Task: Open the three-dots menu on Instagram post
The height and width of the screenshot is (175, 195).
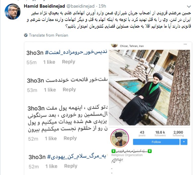Action: pyautogui.click(x=185, y=44)
